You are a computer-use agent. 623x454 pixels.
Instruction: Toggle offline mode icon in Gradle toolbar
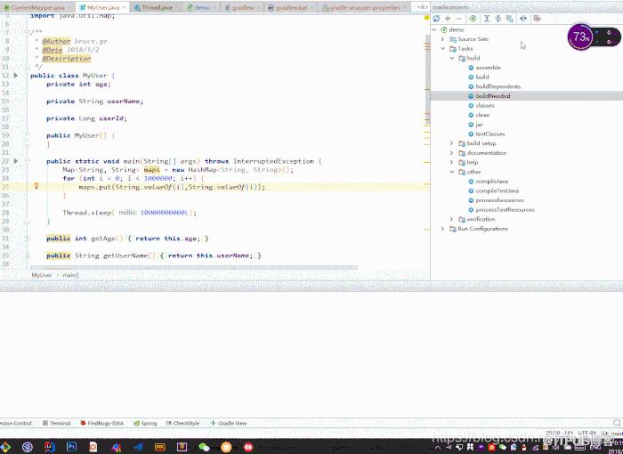[x=523, y=19]
